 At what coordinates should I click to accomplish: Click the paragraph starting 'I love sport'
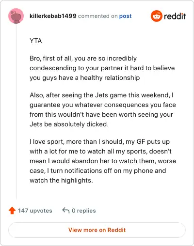pyautogui.click(x=103, y=161)
